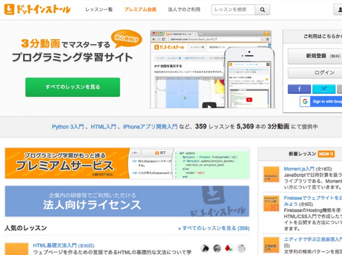
Task: Open the iPhoneアプリ開発入門 link
Action: 150,126
